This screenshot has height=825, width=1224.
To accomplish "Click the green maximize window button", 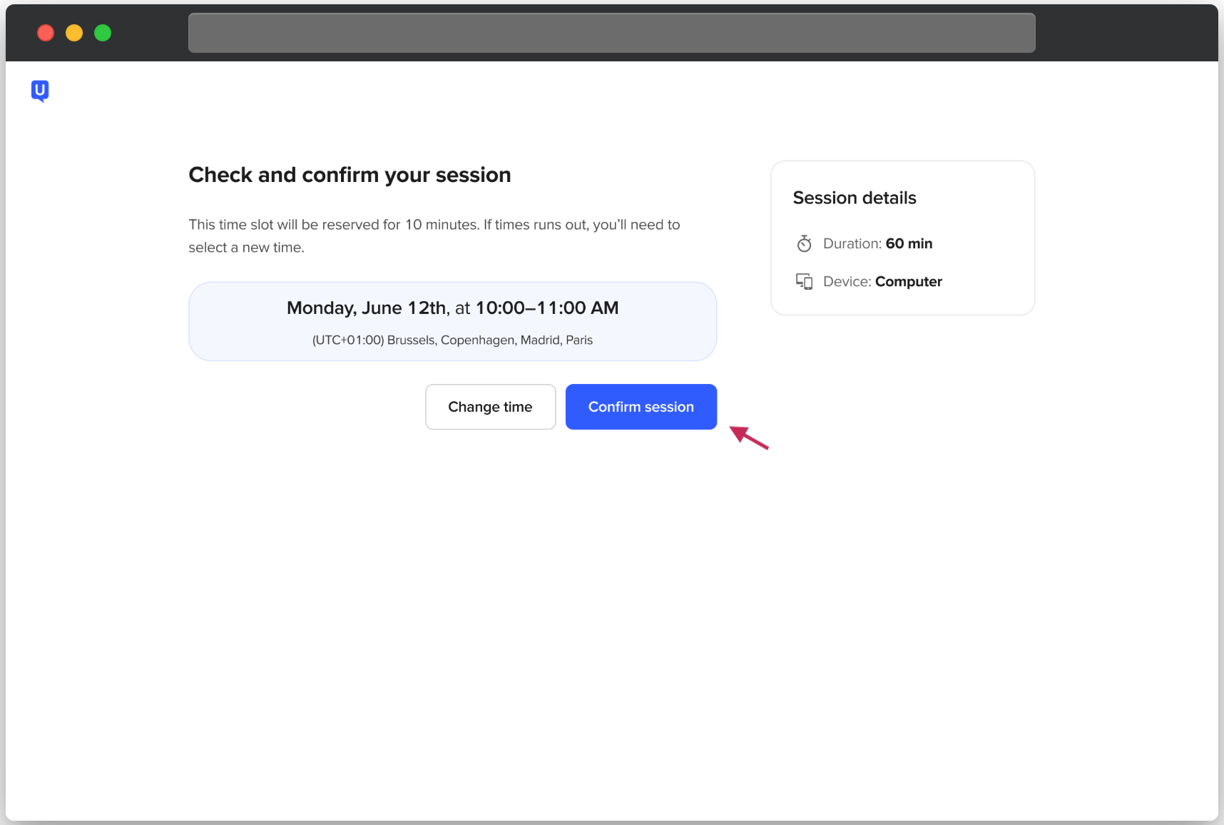I will point(103,33).
